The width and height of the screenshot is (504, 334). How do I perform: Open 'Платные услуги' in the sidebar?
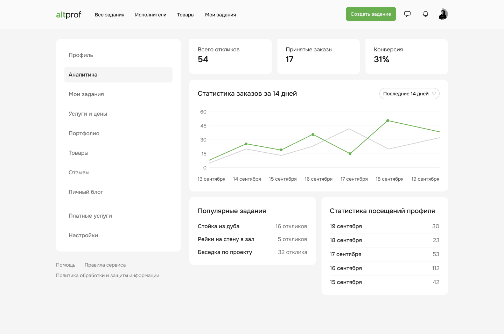point(90,216)
